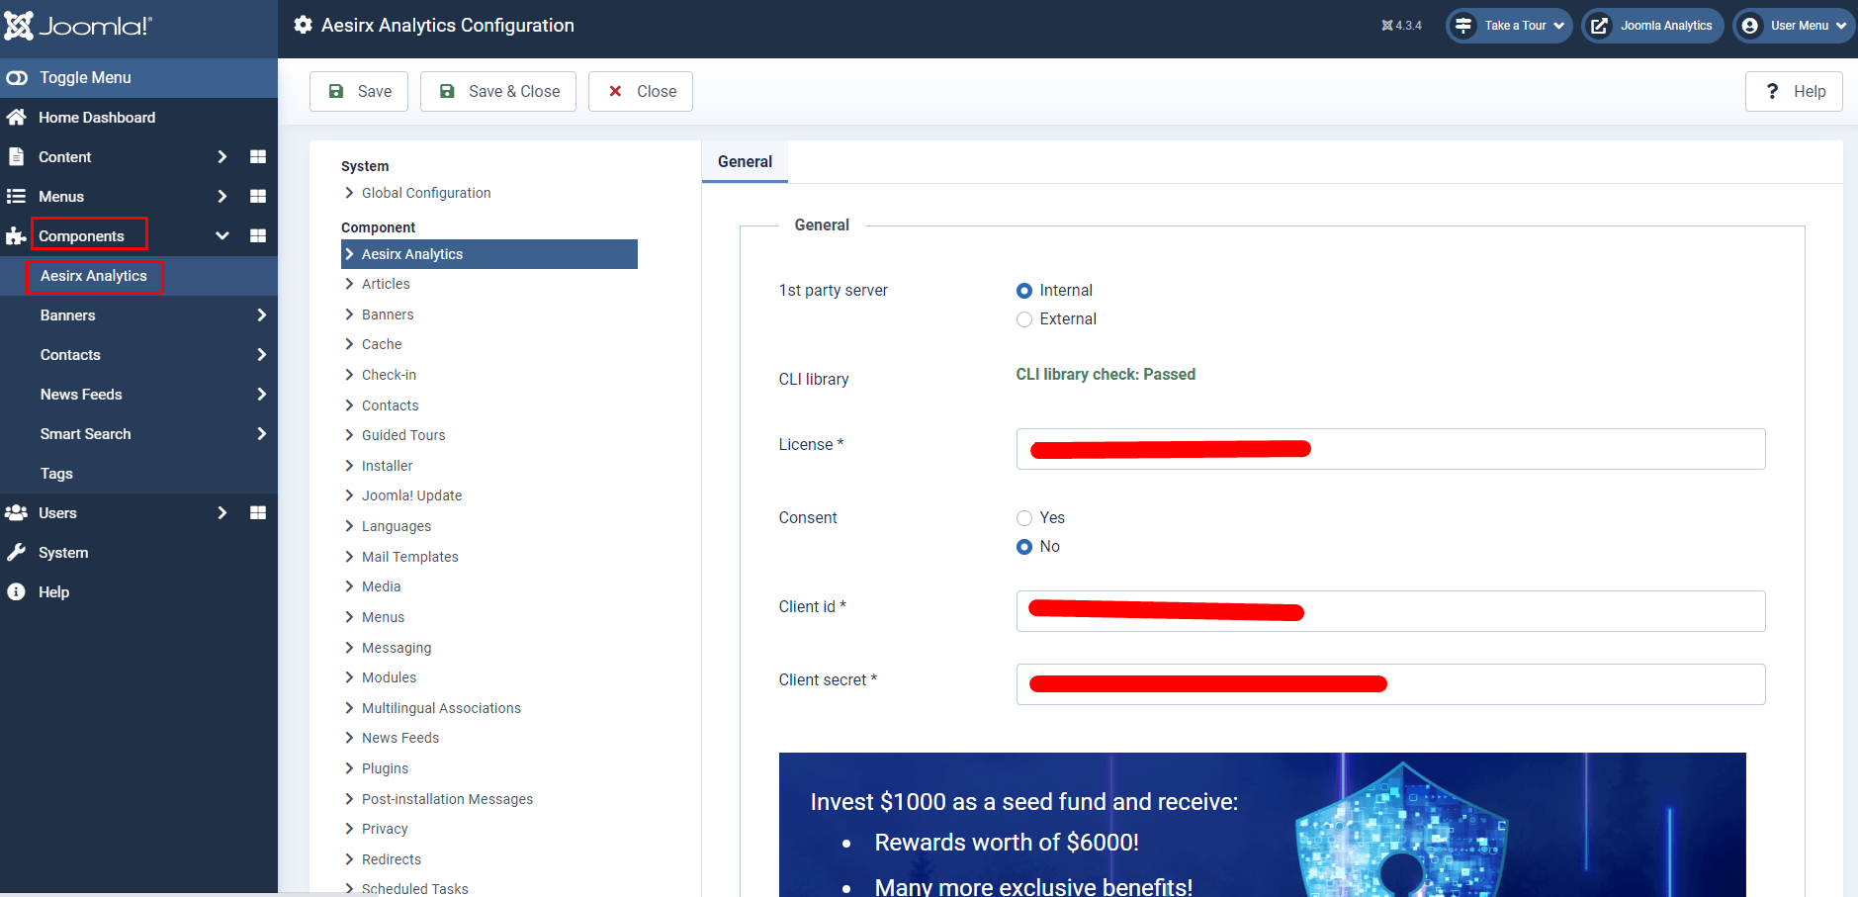
Task: Open Global Configuration in the tree
Action: (x=425, y=194)
